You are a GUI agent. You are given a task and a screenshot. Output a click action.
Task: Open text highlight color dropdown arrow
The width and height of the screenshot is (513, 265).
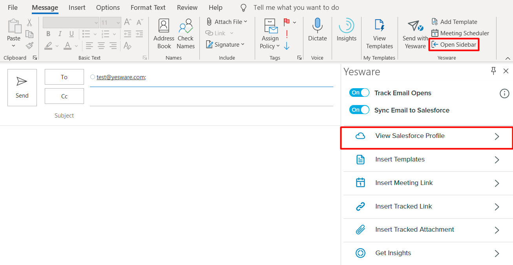coord(57,46)
